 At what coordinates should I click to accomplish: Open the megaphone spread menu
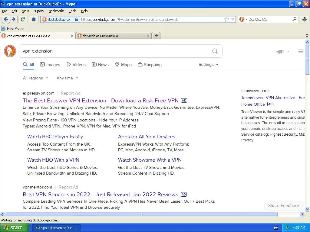coord(282,51)
